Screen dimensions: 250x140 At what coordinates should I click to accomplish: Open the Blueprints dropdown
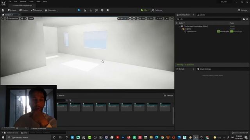coord(37,10)
